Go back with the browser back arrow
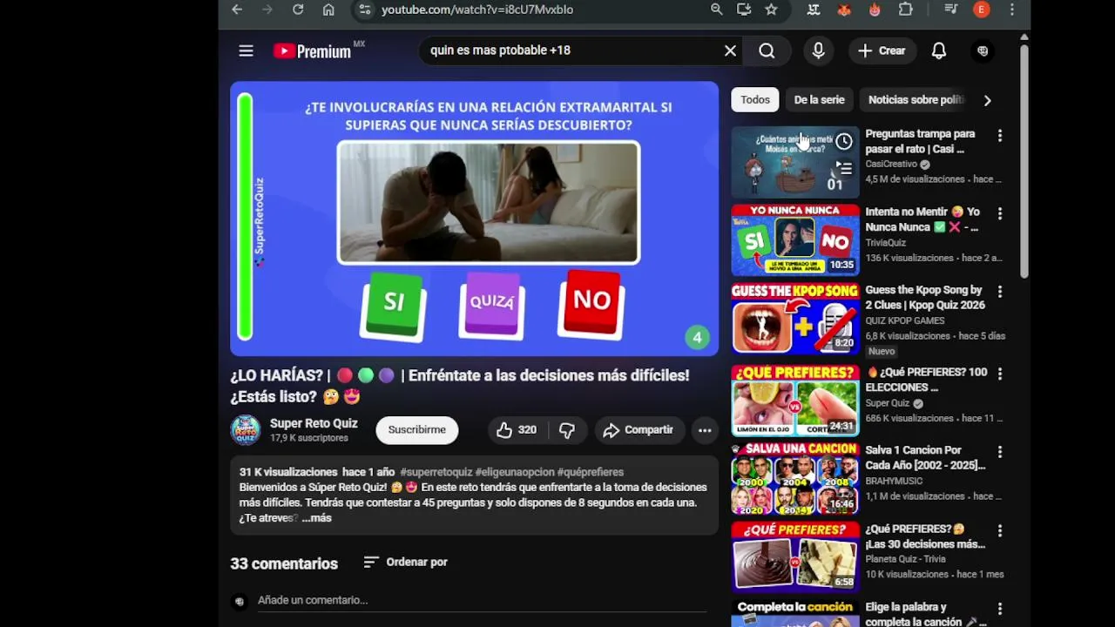Image resolution: width=1115 pixels, height=627 pixels. 237,10
